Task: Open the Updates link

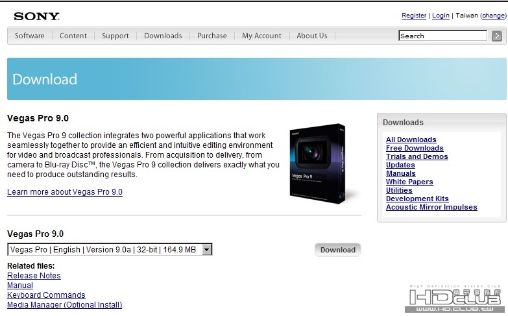Action: point(400,165)
